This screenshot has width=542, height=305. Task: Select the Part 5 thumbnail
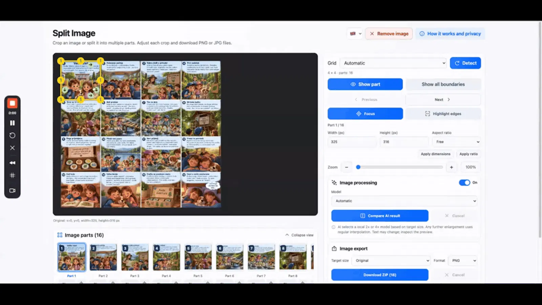tap(198, 257)
